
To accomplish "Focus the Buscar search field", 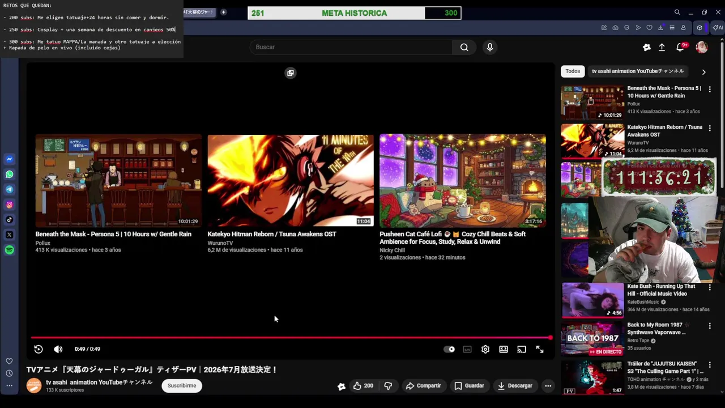I will (351, 47).
